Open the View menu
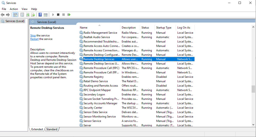256x137 pixels. [x=24, y=9]
